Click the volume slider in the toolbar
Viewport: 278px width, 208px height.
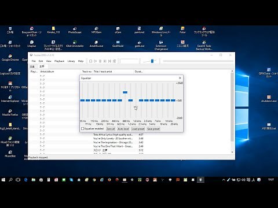tap(152, 61)
